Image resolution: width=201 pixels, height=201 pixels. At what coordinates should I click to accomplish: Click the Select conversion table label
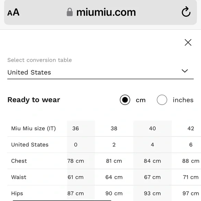coord(40,60)
